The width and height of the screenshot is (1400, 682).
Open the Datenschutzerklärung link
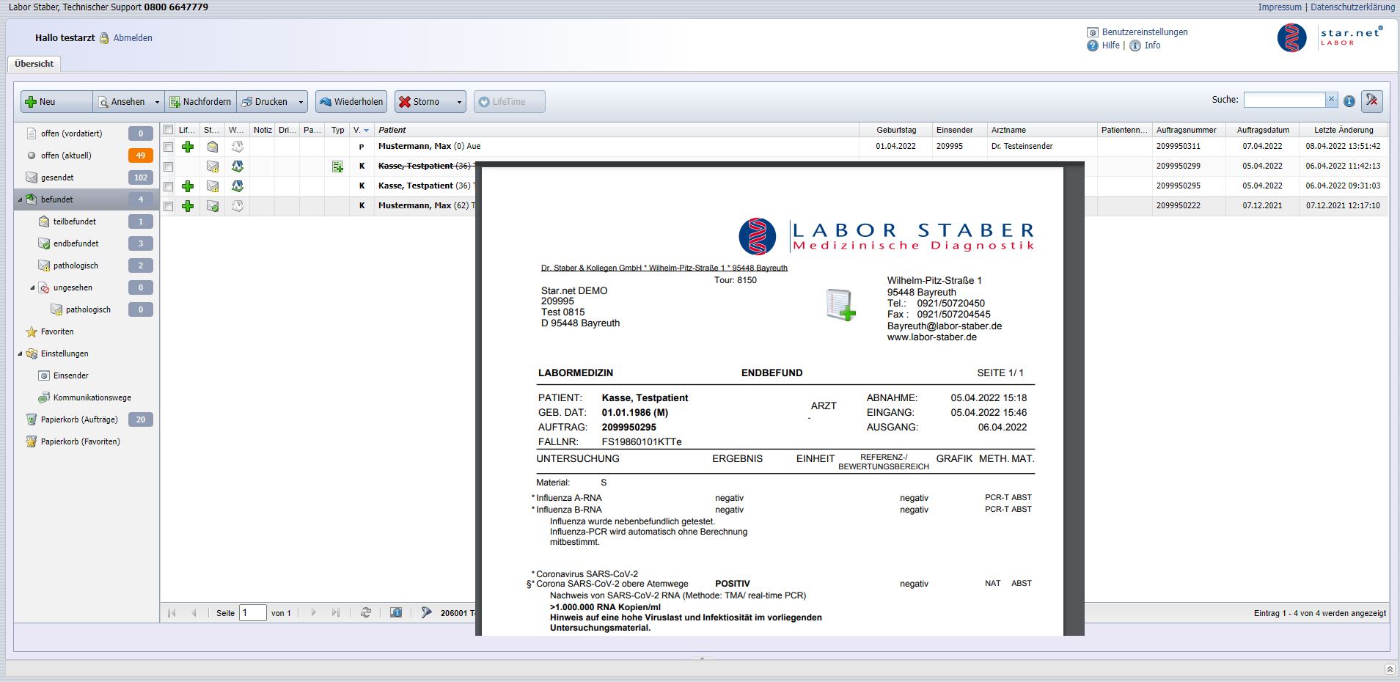pos(1352,7)
